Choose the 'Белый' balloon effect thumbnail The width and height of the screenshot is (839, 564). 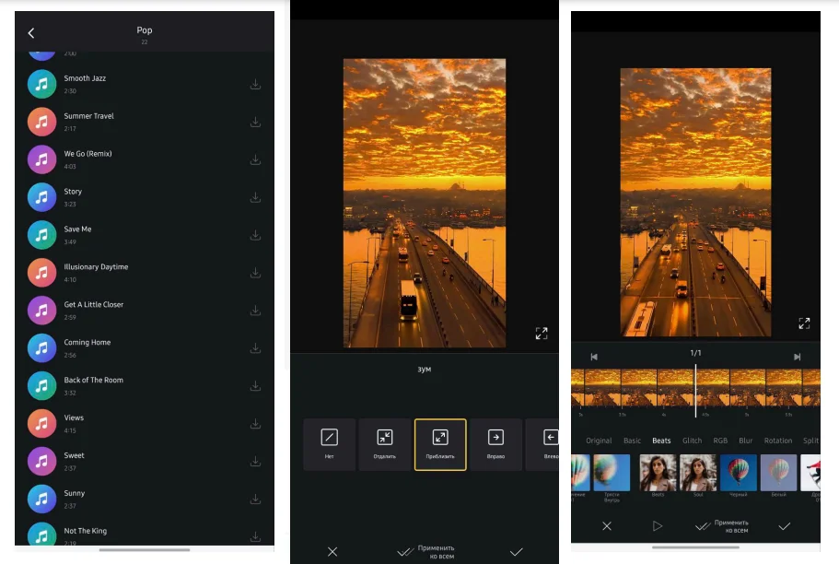click(x=778, y=473)
